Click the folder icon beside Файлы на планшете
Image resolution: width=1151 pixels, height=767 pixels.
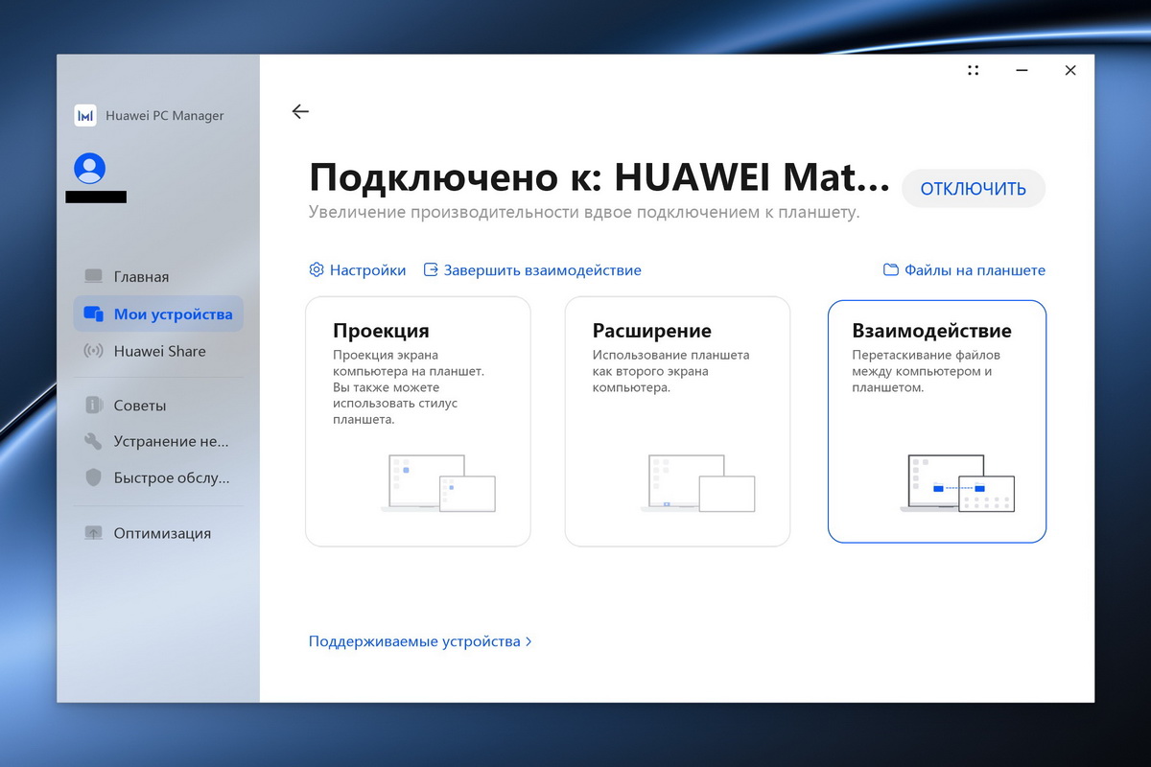point(891,270)
